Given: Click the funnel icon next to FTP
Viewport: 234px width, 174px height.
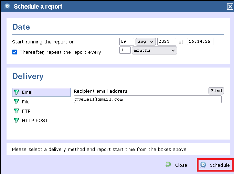Looking at the screenshot, I should pyautogui.click(x=17, y=111).
